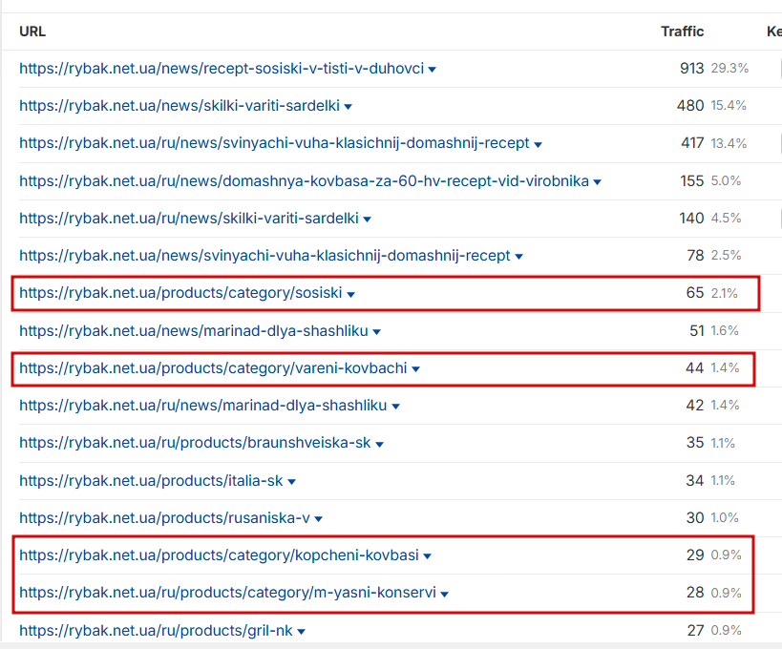Select traffic value 28

(x=695, y=592)
